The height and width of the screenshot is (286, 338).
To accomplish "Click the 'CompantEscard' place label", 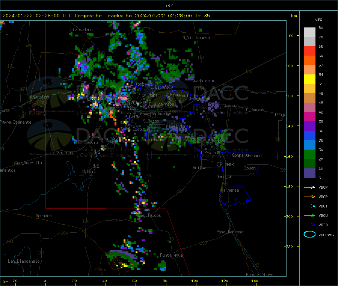I will point(247,155).
